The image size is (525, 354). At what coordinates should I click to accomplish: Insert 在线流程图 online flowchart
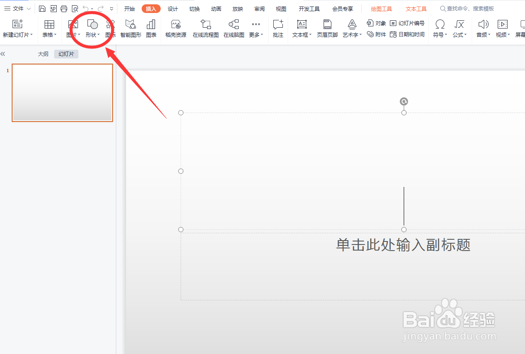(206, 29)
